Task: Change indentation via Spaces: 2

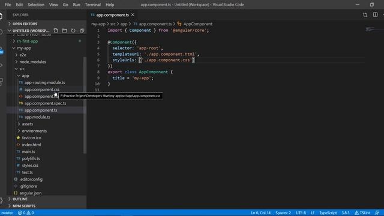Action: [283, 213]
